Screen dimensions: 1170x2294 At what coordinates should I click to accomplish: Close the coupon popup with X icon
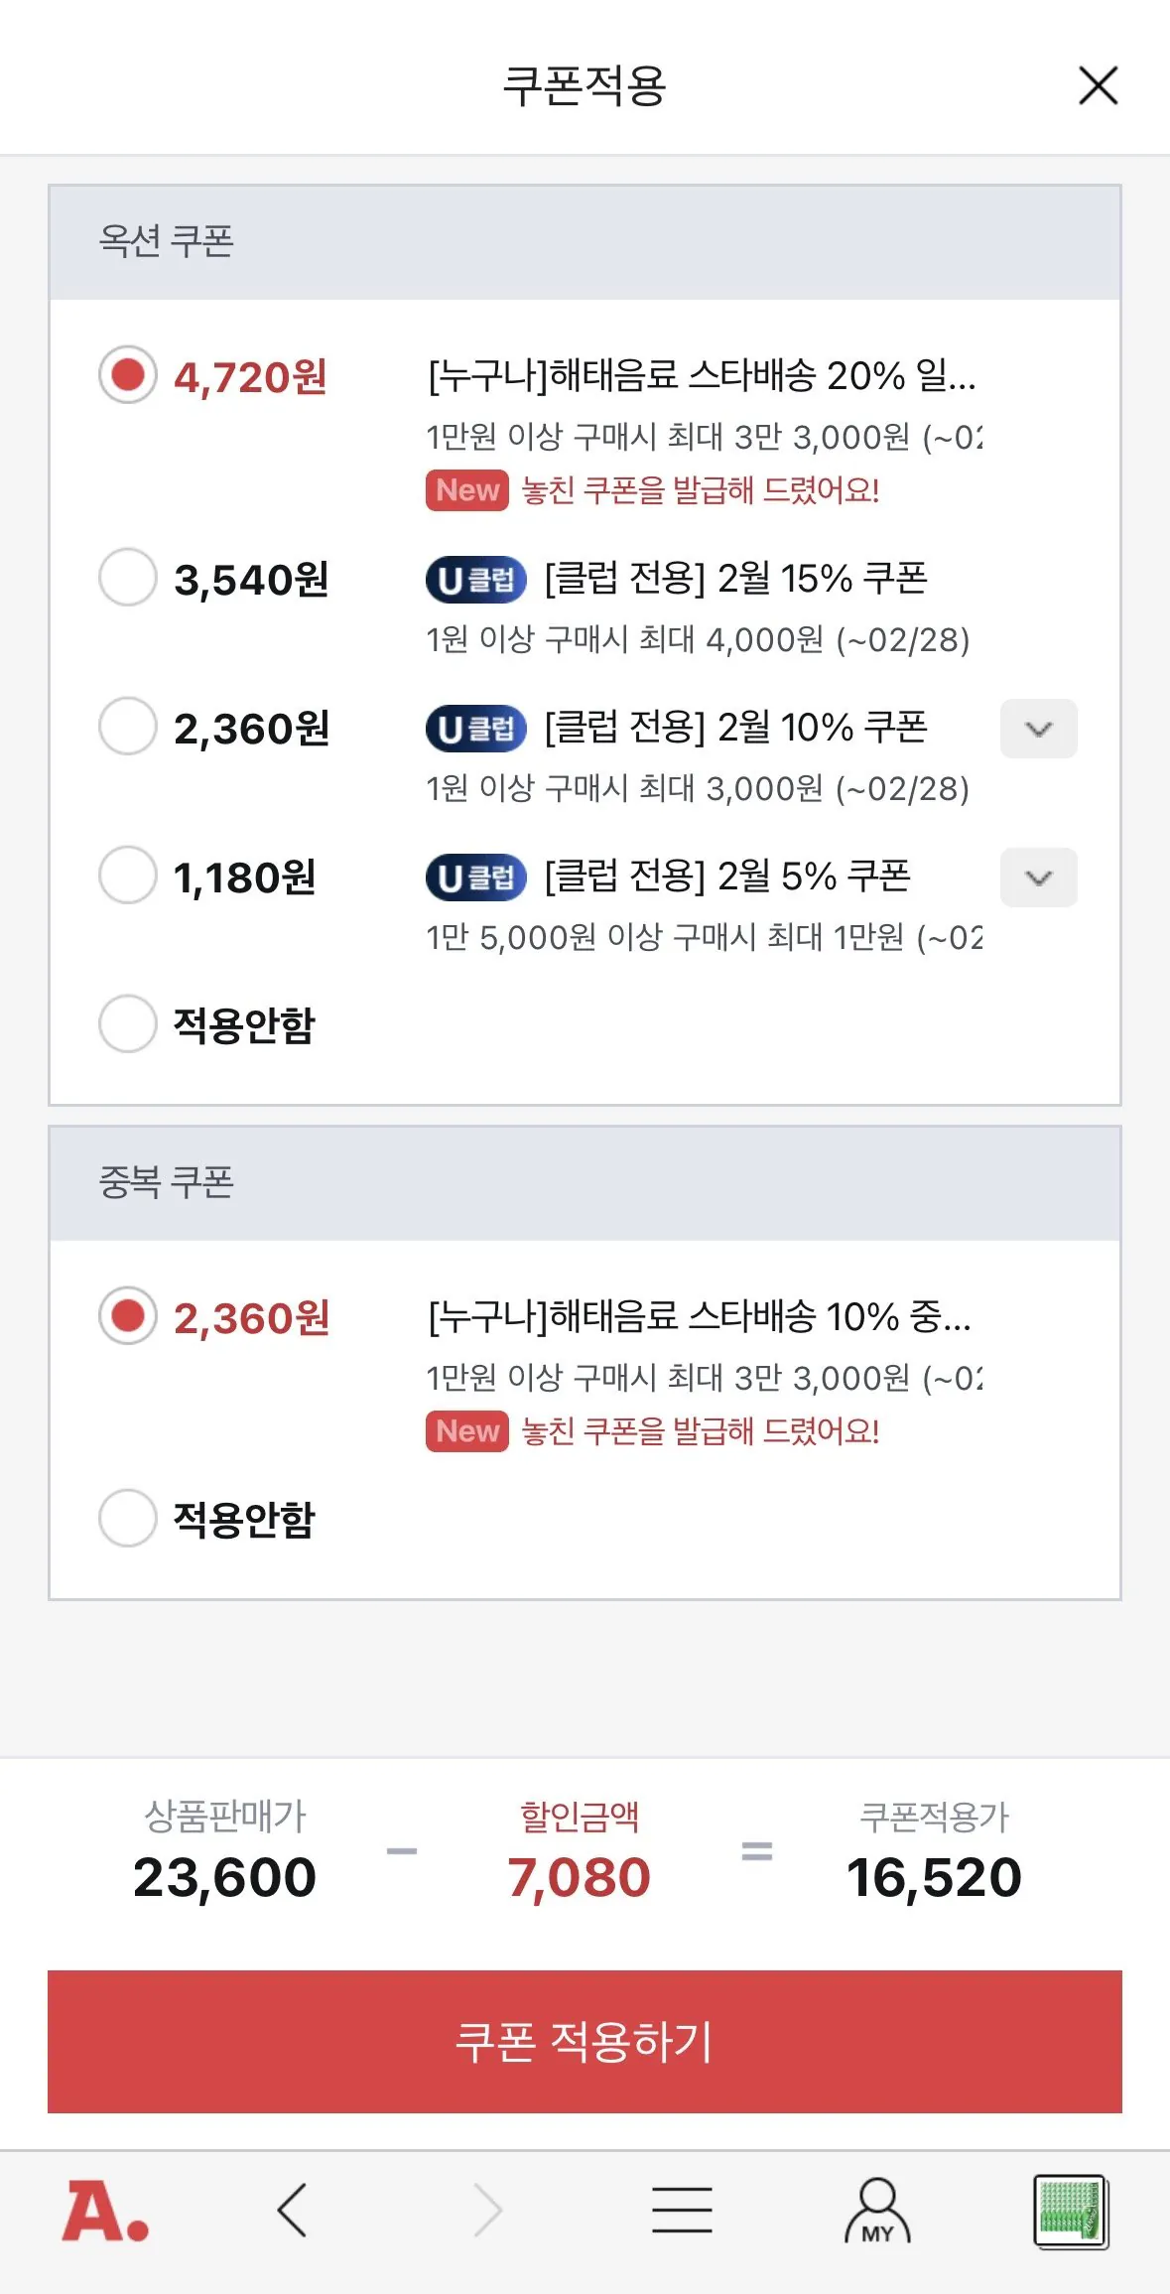(1098, 85)
